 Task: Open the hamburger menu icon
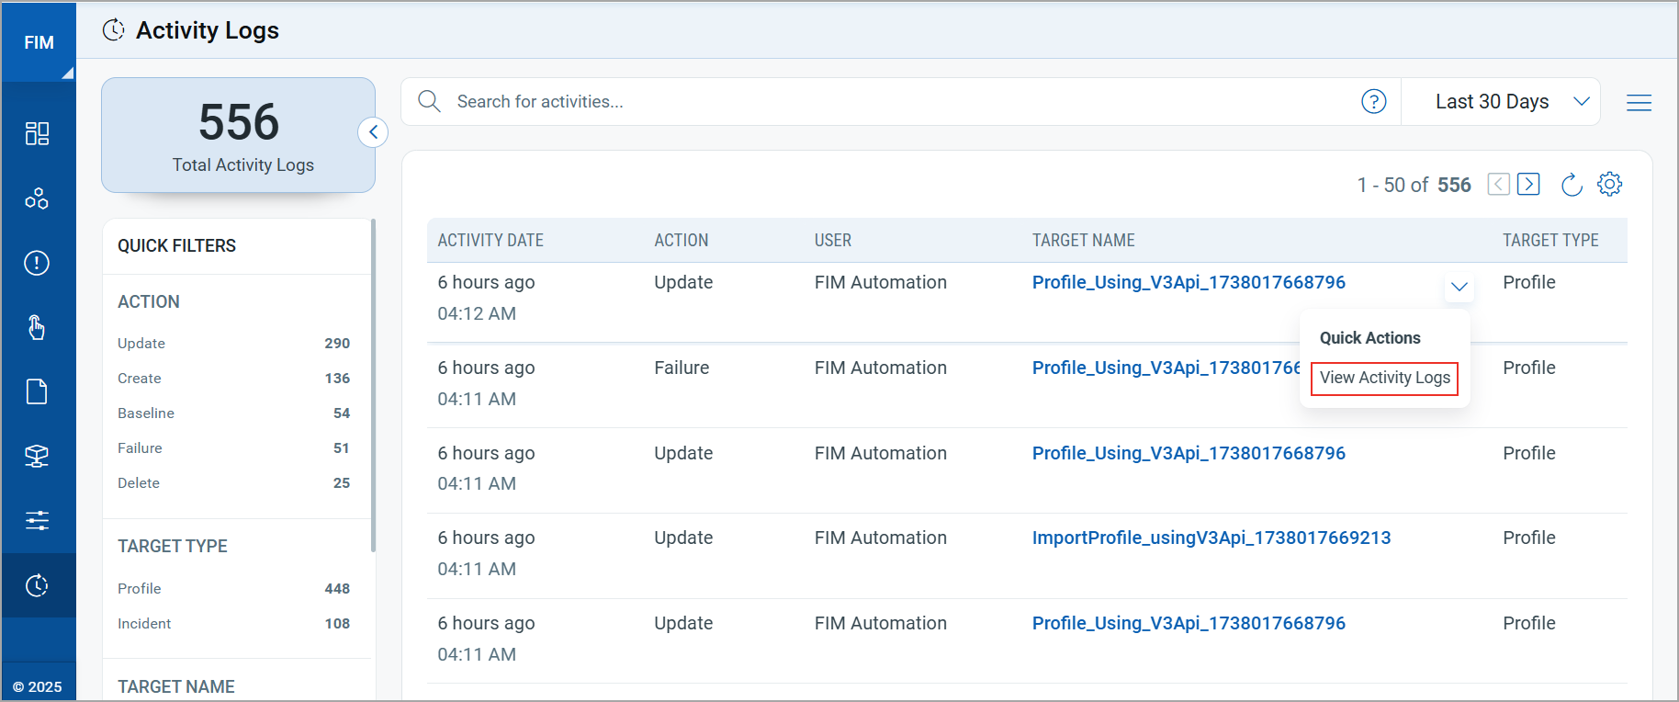point(1639,102)
